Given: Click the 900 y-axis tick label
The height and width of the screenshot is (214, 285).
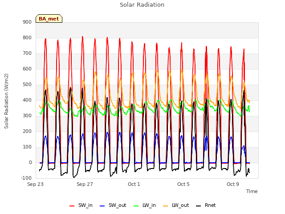Looking at the screenshot, I should (x=27, y=22).
